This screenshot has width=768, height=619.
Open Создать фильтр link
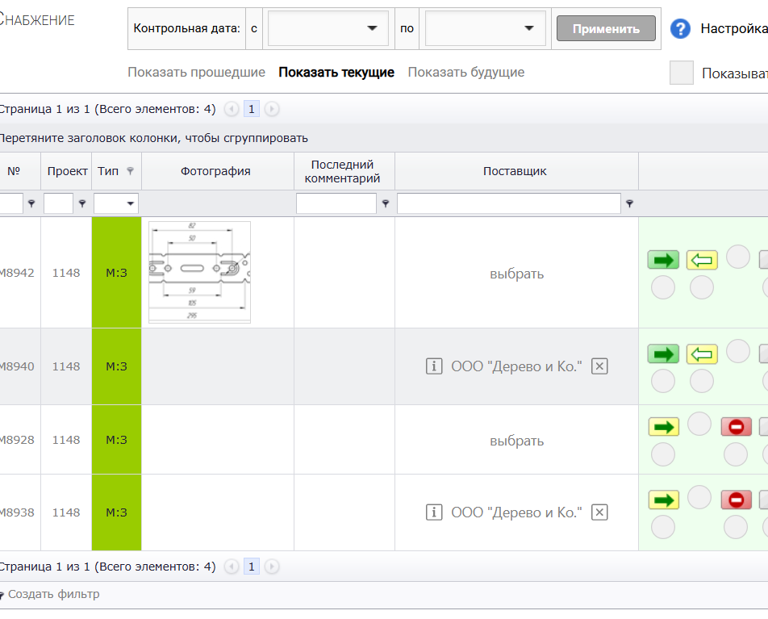click(53, 595)
